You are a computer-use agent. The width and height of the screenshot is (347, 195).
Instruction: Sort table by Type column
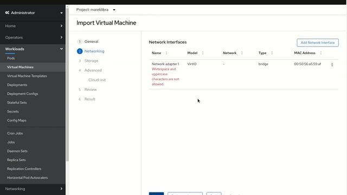pos(266,53)
